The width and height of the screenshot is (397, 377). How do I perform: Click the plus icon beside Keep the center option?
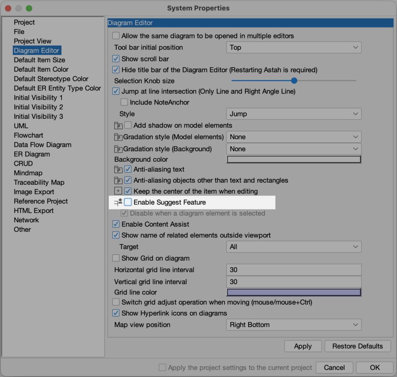click(118, 191)
